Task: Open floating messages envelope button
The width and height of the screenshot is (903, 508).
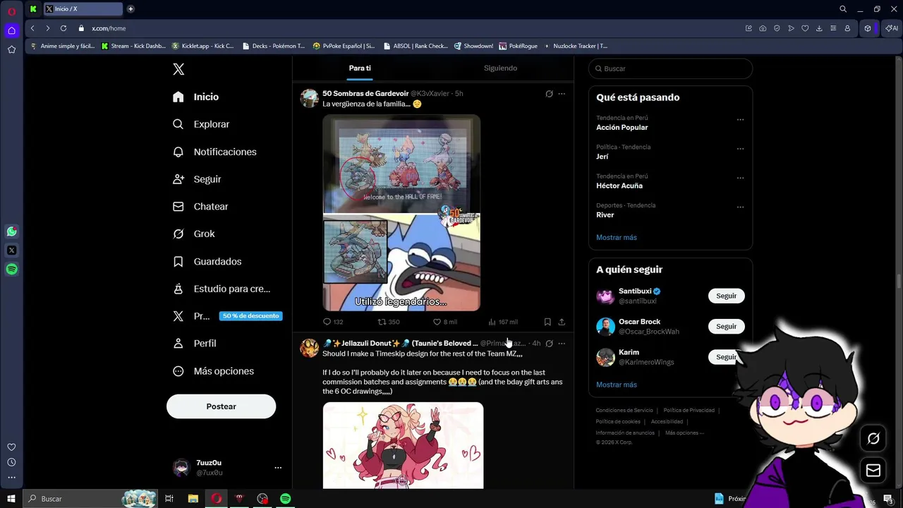Action: click(x=873, y=471)
